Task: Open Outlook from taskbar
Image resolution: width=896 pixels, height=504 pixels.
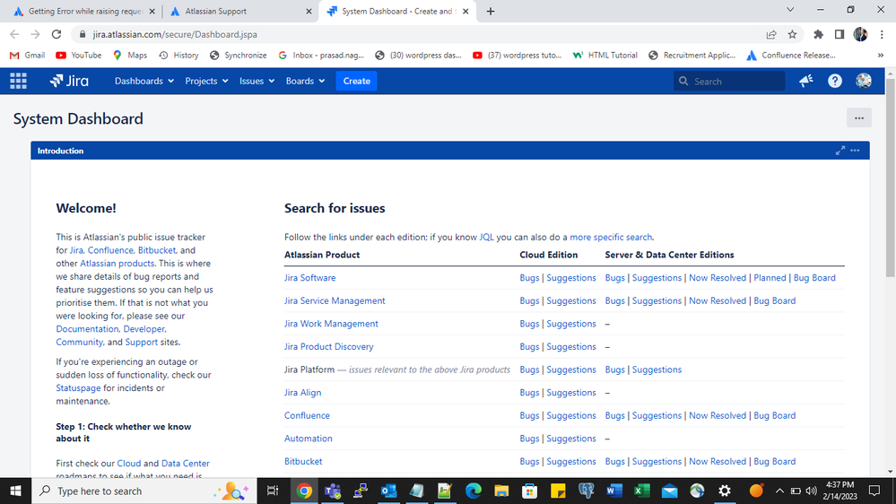Action: pyautogui.click(x=388, y=491)
